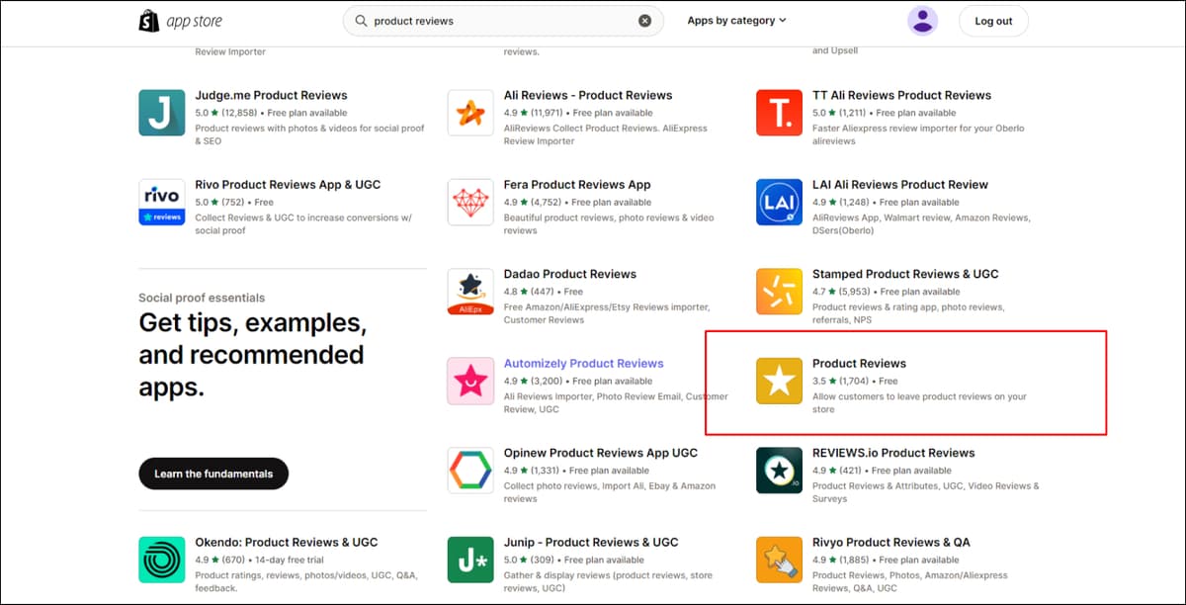Screen dimensions: 1186x605
Task: Open TT Ali Reviews Product Reviews link
Action: coord(901,96)
